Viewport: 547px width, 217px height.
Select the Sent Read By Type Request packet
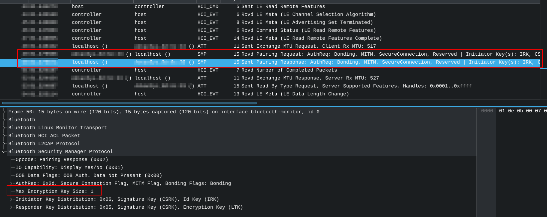click(299, 86)
